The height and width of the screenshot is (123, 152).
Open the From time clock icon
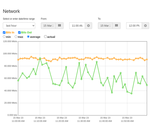88,26
